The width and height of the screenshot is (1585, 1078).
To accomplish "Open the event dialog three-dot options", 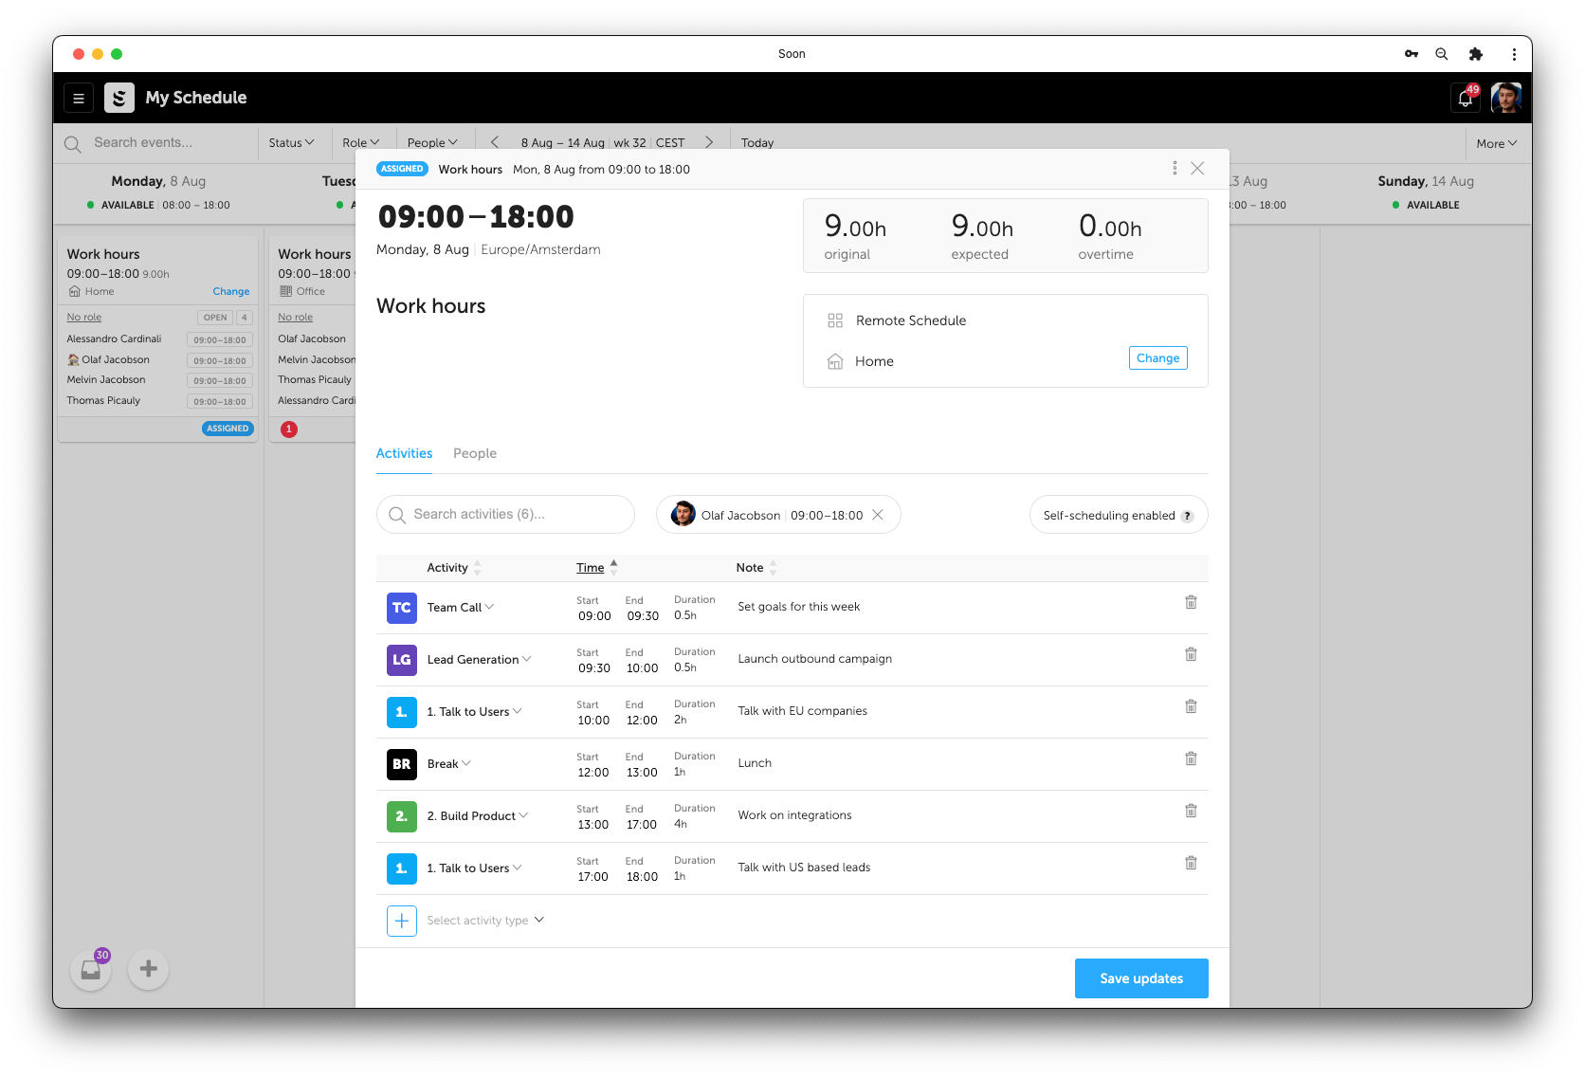I will pyautogui.click(x=1175, y=168).
